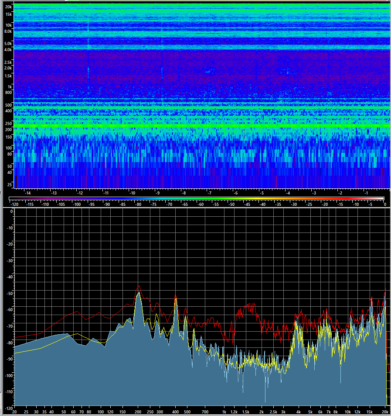
Task: Click the 700 label on spectrum frequency axis
Action: 205,412
